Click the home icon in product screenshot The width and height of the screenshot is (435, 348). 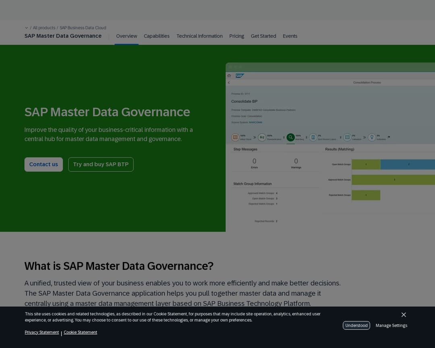[x=229, y=76]
